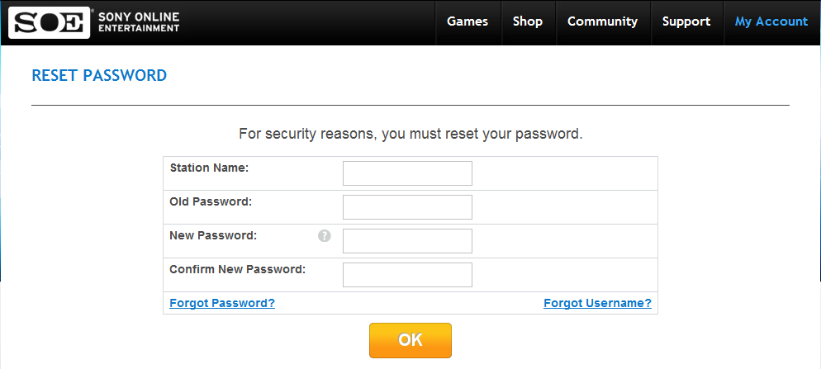821x369 pixels.
Task: Select the New Password text box
Action: coord(407,241)
